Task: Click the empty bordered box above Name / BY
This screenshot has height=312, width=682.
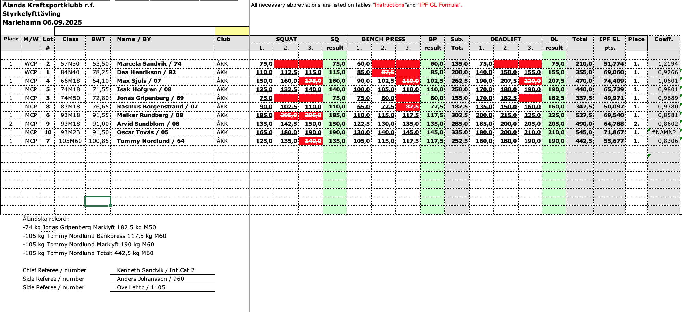Action: click(x=135, y=31)
